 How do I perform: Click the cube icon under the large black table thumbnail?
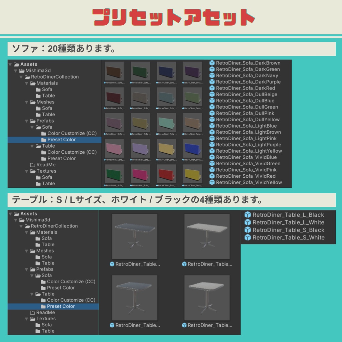pyautogui.click(x=112, y=264)
